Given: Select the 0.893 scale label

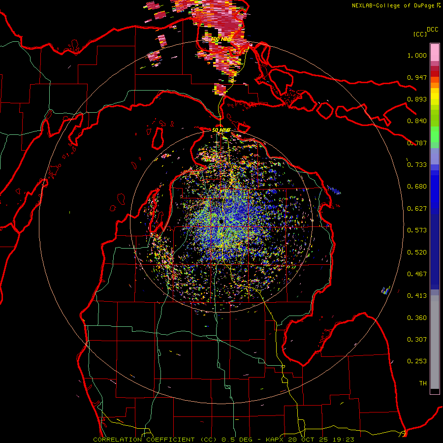Looking at the screenshot, I should [x=417, y=99].
